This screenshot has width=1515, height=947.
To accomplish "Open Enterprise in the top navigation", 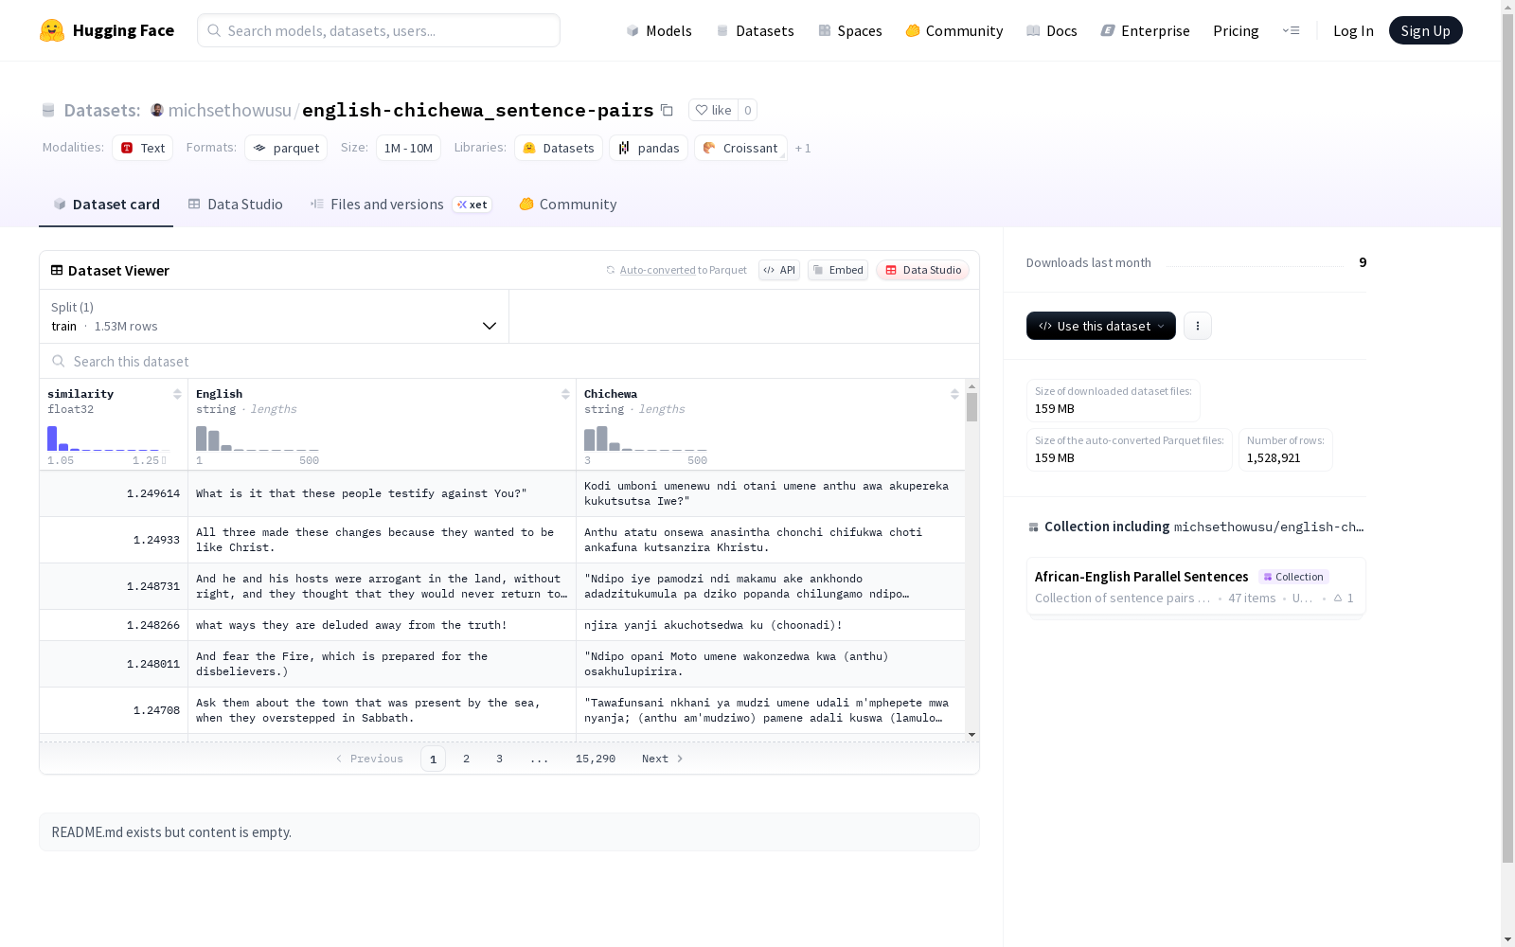I will pos(1146,30).
